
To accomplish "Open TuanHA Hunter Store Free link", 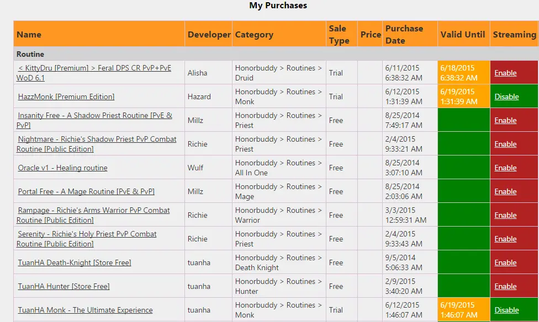I will point(64,286).
